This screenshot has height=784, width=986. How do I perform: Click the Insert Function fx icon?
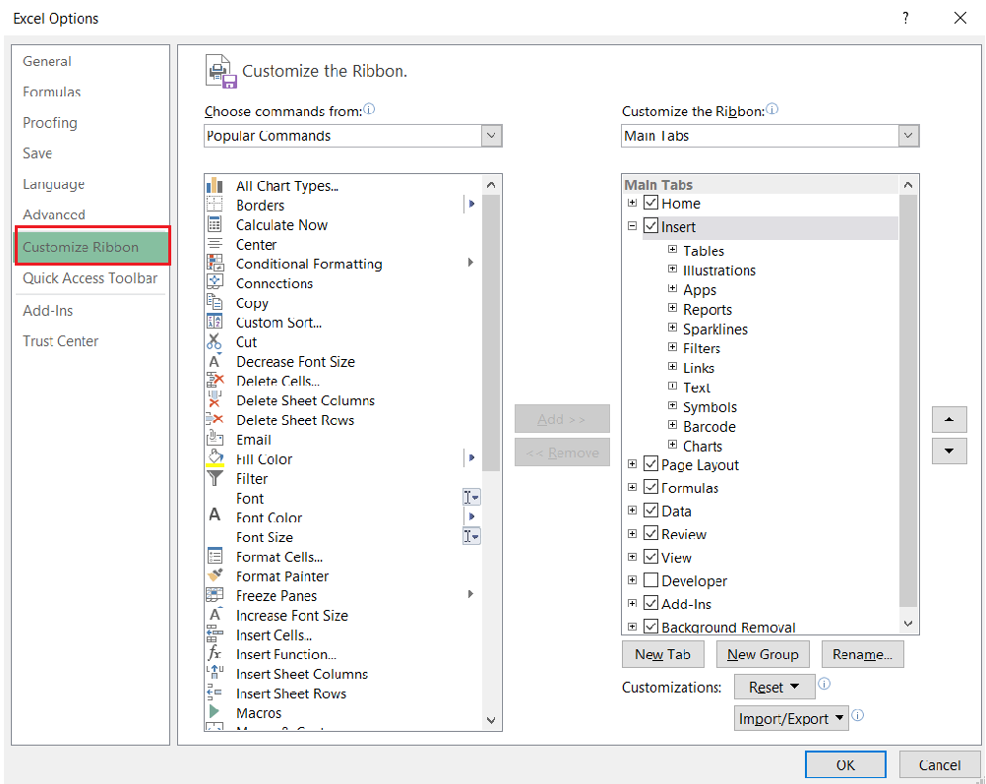tap(216, 653)
